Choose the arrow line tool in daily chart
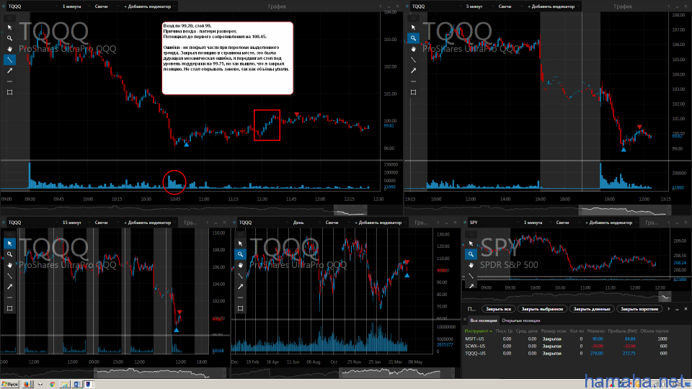Screen dimensions: 692x389 point(240,287)
